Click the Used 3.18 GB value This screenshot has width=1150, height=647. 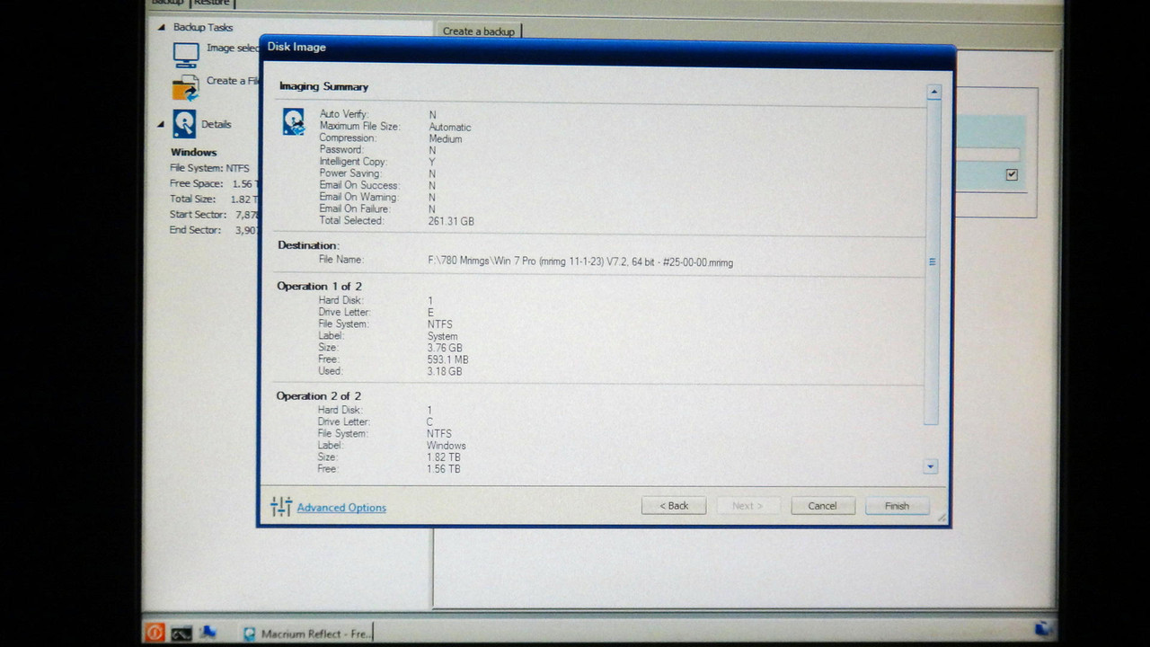445,371
